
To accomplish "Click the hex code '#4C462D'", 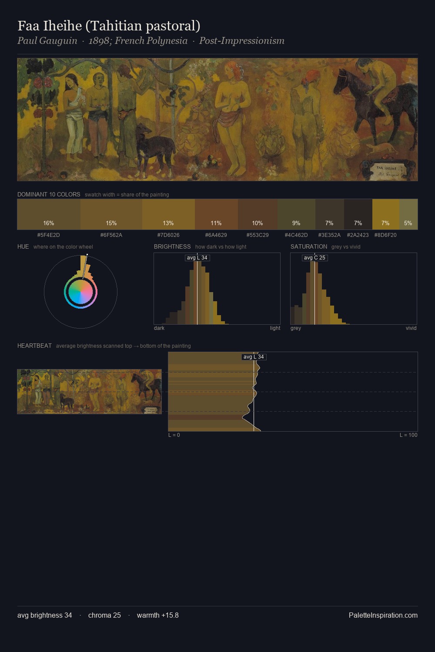I will pos(296,235).
